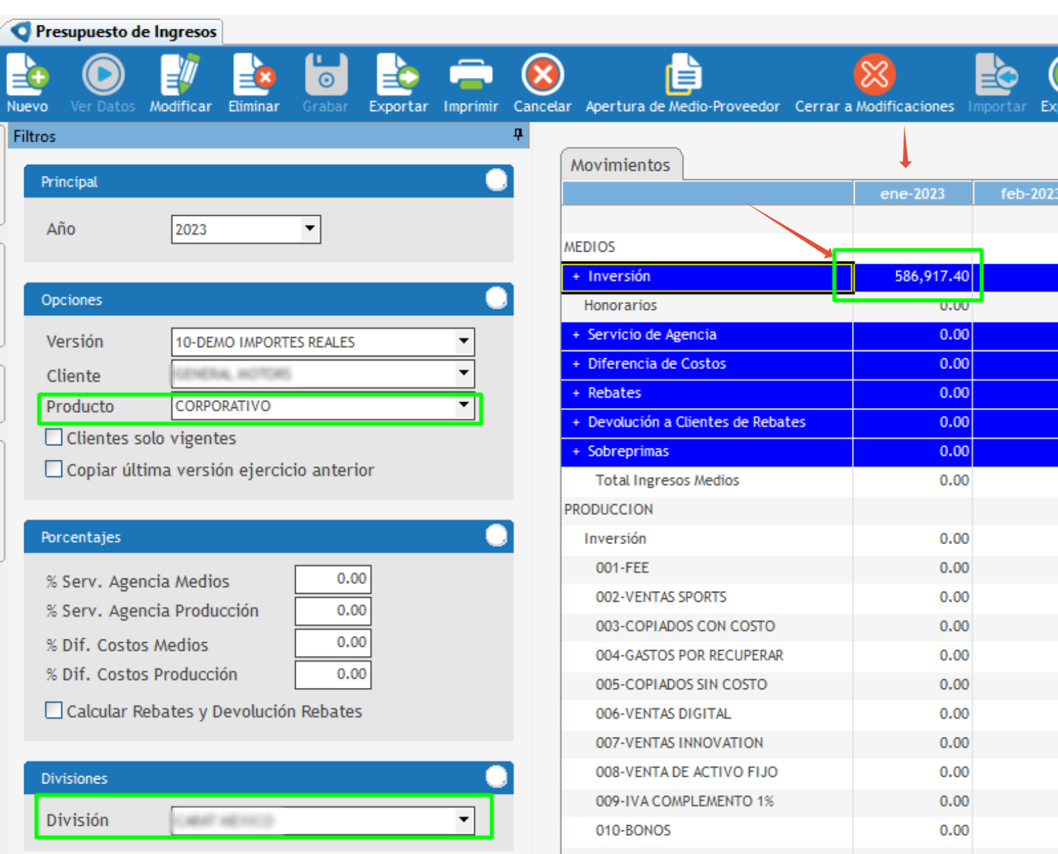Select the 007-VENTAS INNOVATION row
The image size is (1058, 854).
809,743
